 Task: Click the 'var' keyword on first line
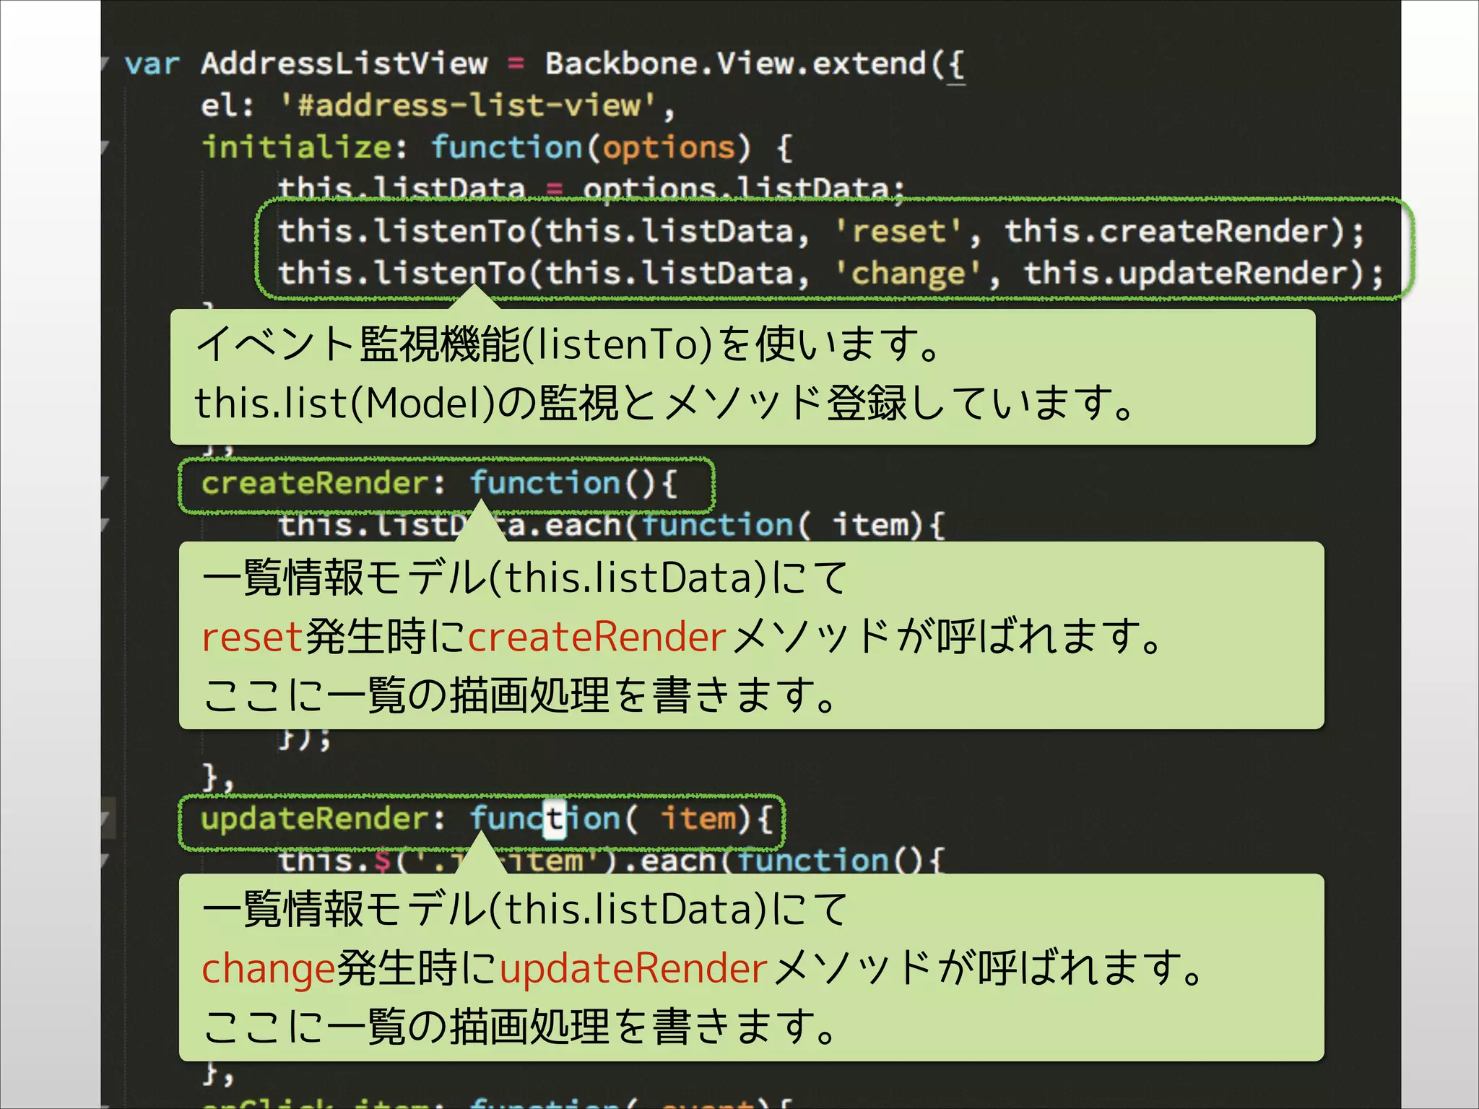pos(152,64)
